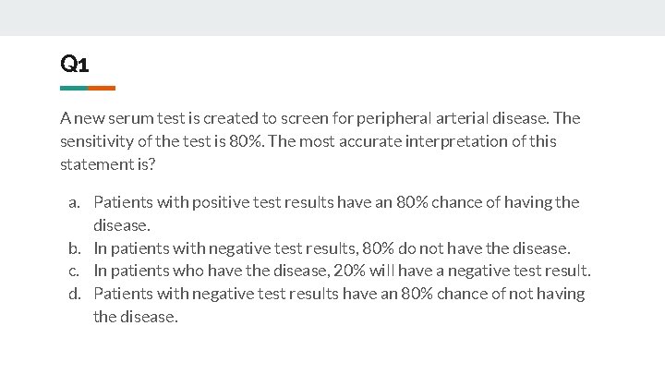Click "the disease." ending option d
Viewport: 665px width, 374px height.
click(x=136, y=317)
